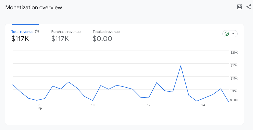Click the green checkmark data quality icon

[227, 34]
